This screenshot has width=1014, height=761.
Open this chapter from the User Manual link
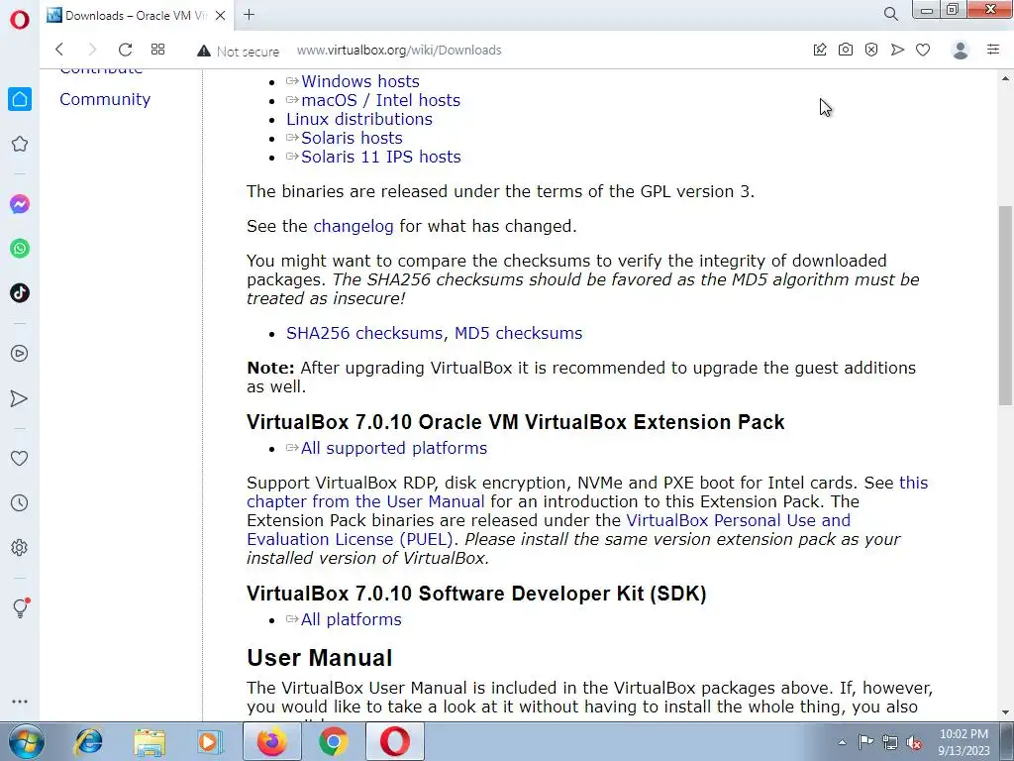(365, 501)
